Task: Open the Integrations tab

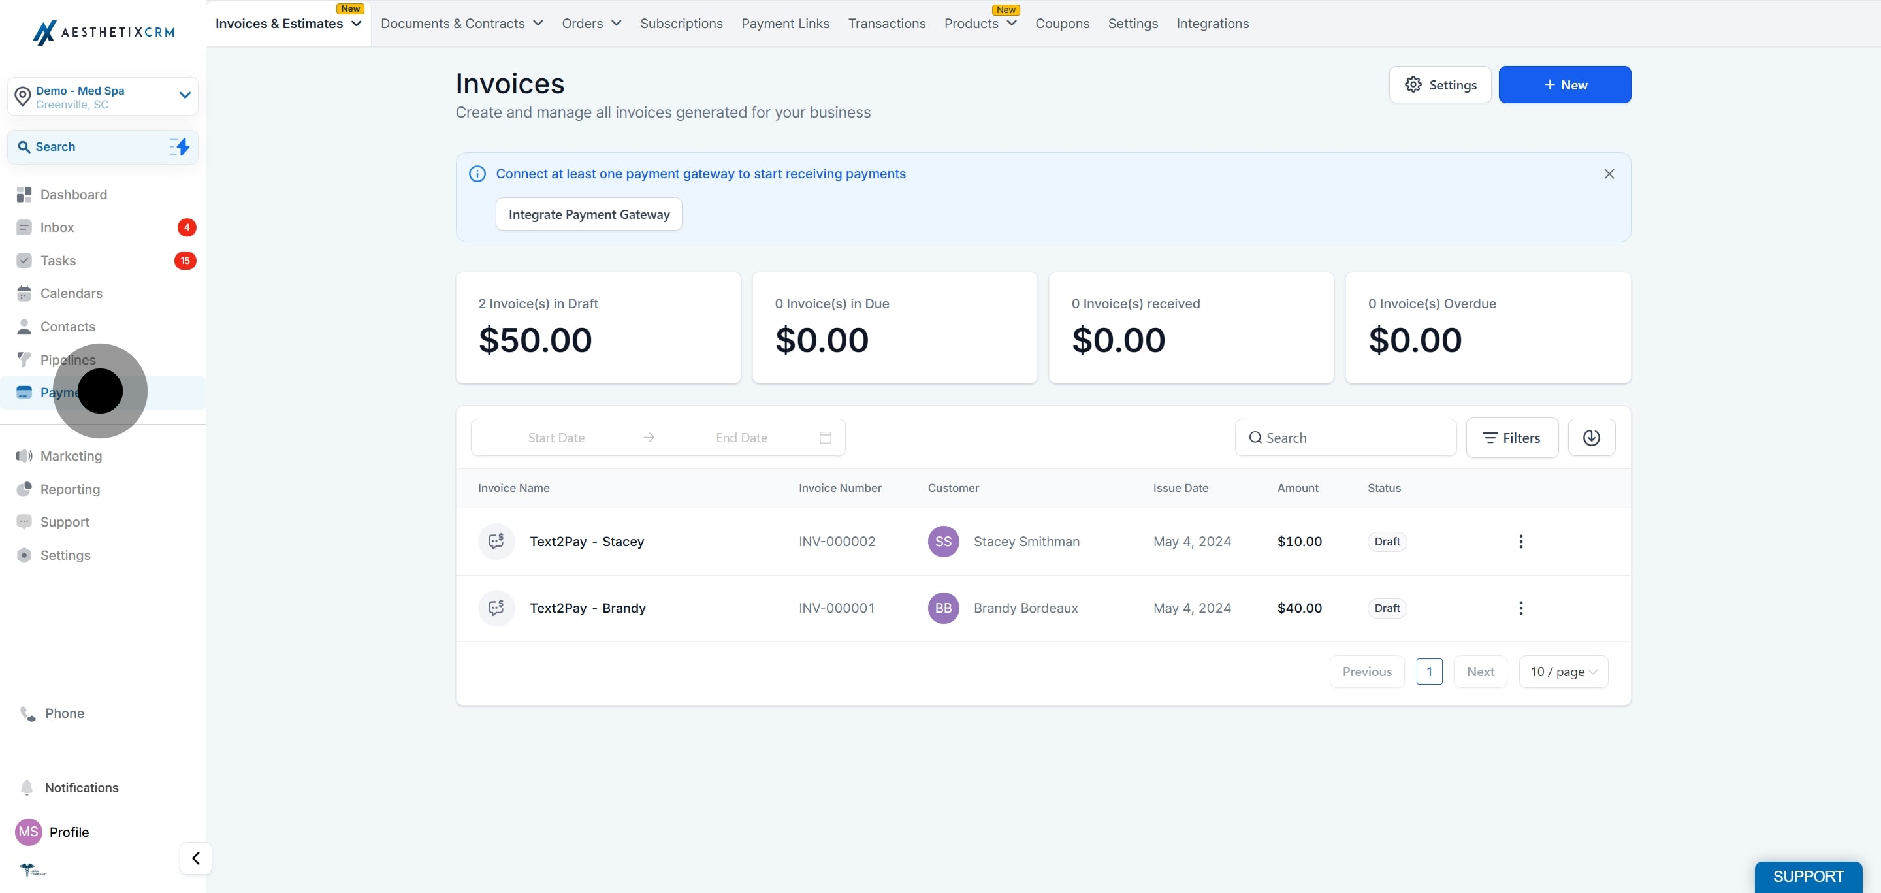Action: point(1212,24)
